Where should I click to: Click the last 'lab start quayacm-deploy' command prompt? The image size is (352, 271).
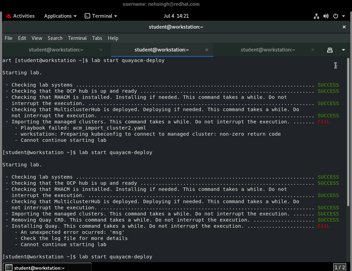[116, 257]
